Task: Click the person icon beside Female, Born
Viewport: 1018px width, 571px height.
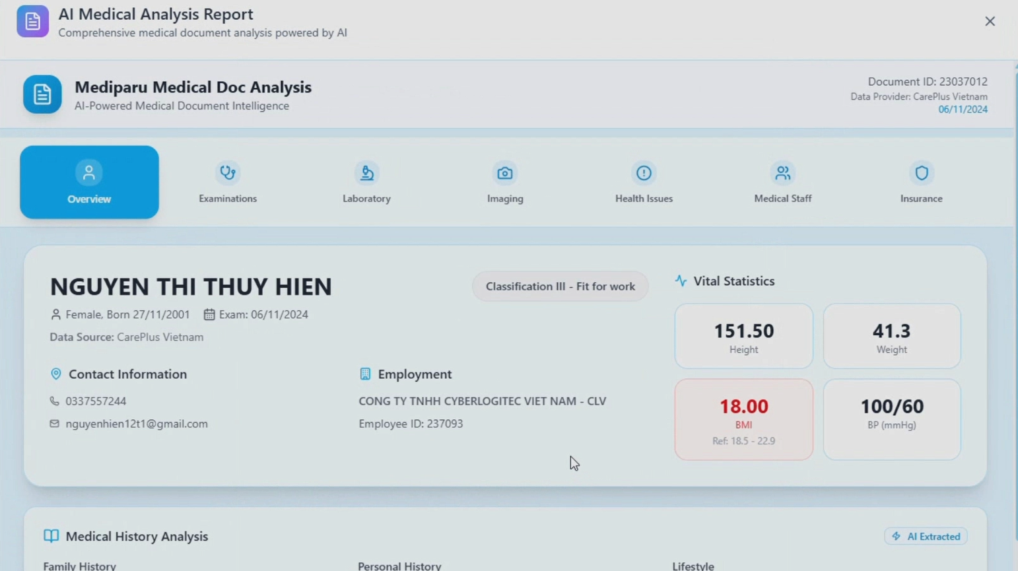Action: [55, 314]
